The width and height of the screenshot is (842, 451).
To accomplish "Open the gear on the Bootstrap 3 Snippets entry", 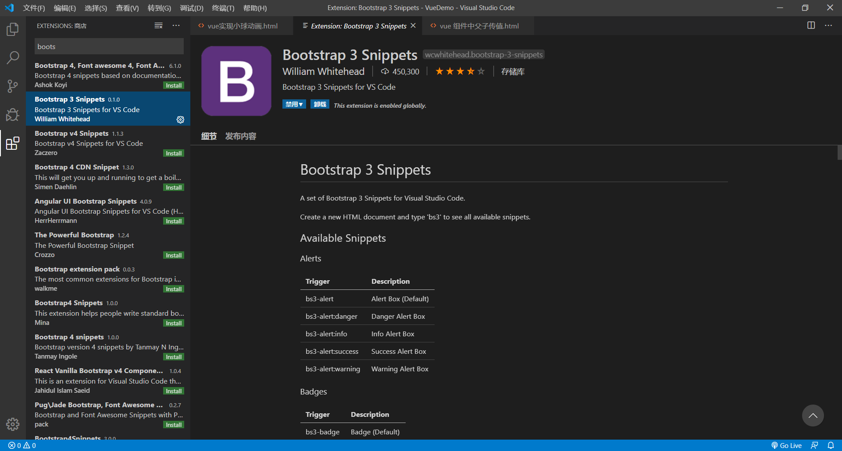I will (x=180, y=120).
